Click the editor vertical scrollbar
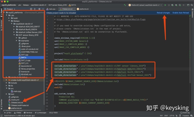This screenshot has height=117, width=194. click(x=190, y=50)
